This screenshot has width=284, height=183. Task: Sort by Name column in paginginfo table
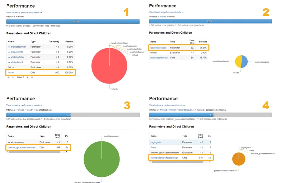click(153, 136)
